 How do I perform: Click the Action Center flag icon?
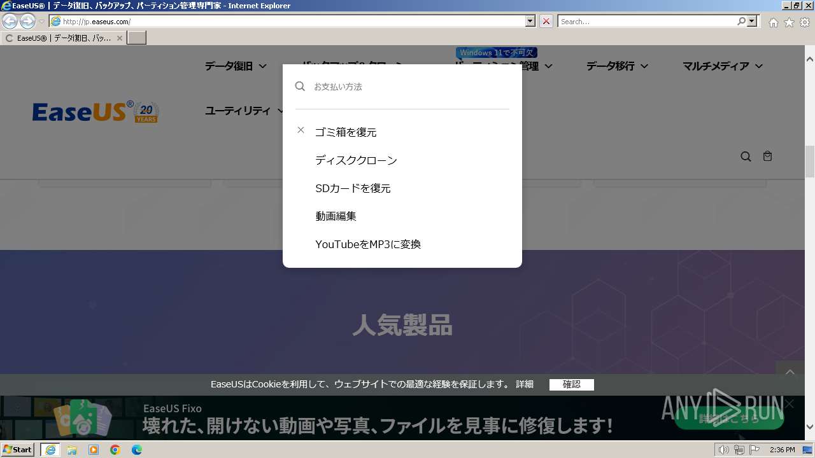tap(755, 450)
